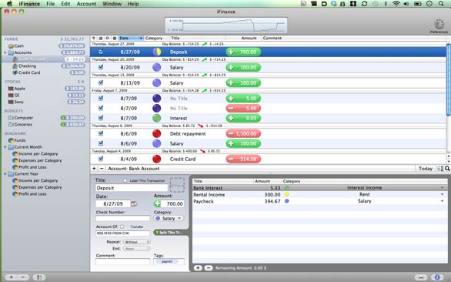The image size is (451, 282).
Task: Toggle the checkbox for the 8/20/09 Salary transaction
Action: click(101, 67)
